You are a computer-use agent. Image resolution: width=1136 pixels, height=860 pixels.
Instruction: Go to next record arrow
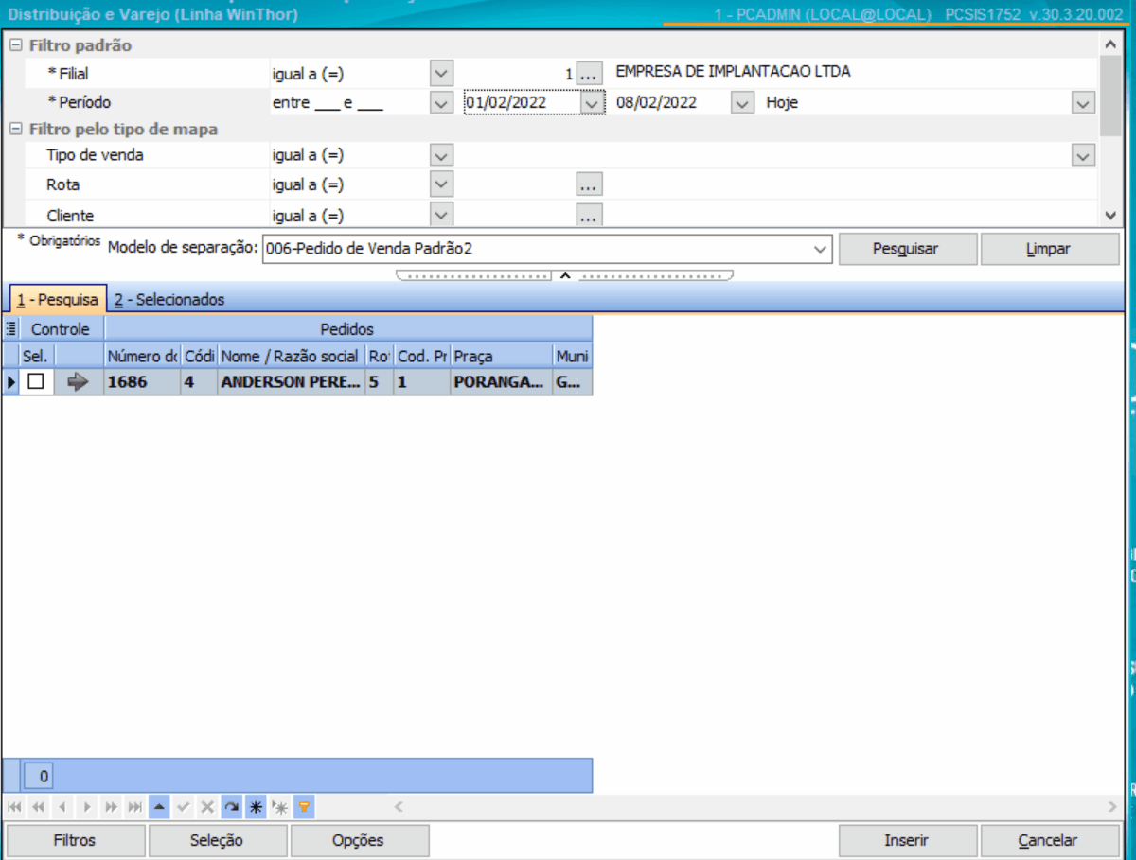[x=87, y=808]
